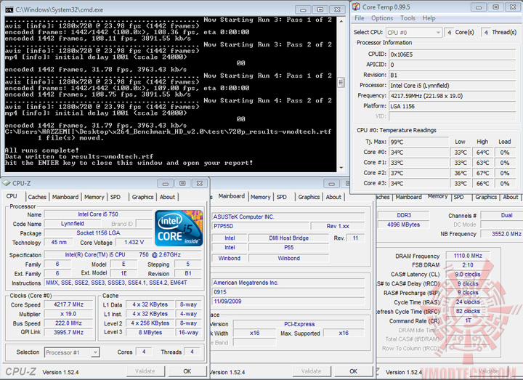Switch to Graphics tab in middle CPU-Z window

click(309, 197)
